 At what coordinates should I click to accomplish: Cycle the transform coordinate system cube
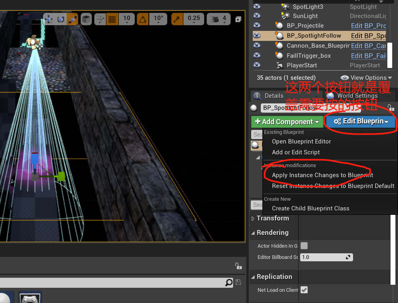click(86, 19)
